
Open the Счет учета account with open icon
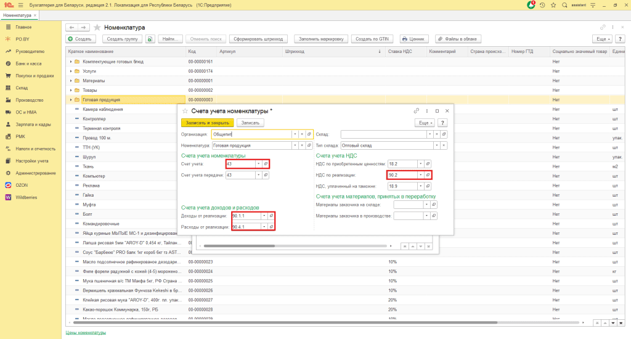tap(266, 164)
